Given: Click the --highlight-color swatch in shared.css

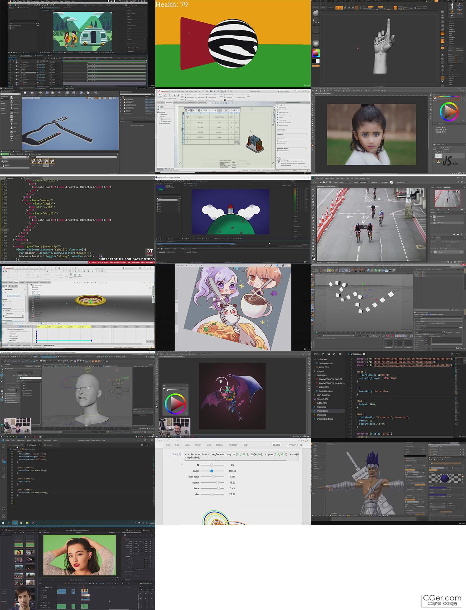Looking at the screenshot, I should point(385,378).
